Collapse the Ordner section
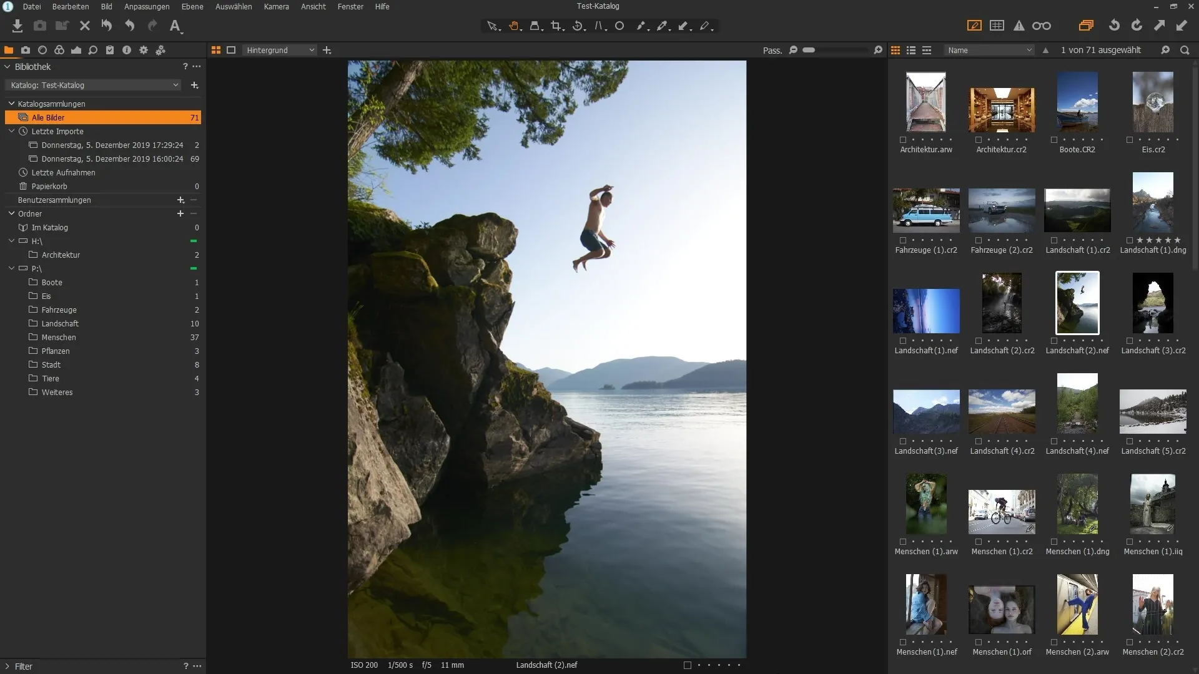 pyautogui.click(x=11, y=213)
